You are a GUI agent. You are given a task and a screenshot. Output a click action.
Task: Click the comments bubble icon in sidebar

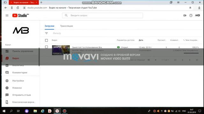[x=7, y=73]
